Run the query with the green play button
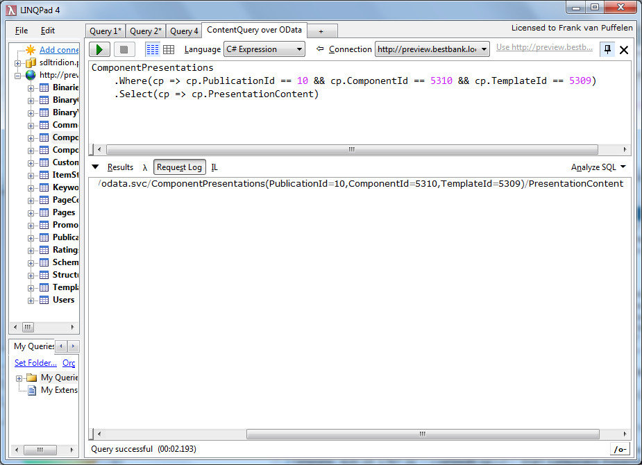 coord(100,49)
